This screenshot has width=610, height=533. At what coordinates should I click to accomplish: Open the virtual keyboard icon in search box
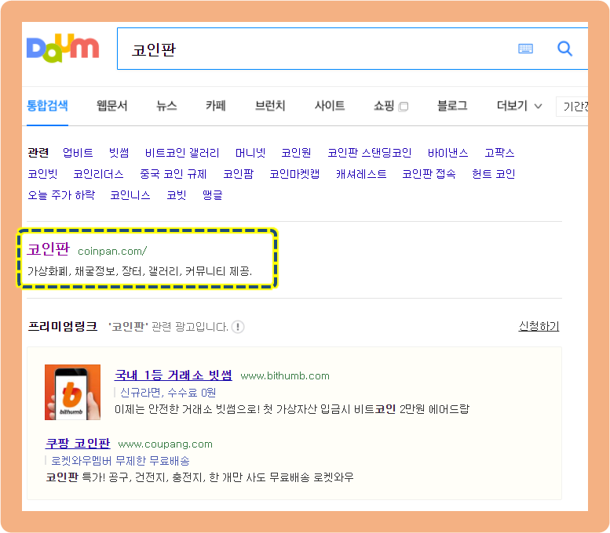pyautogui.click(x=525, y=49)
